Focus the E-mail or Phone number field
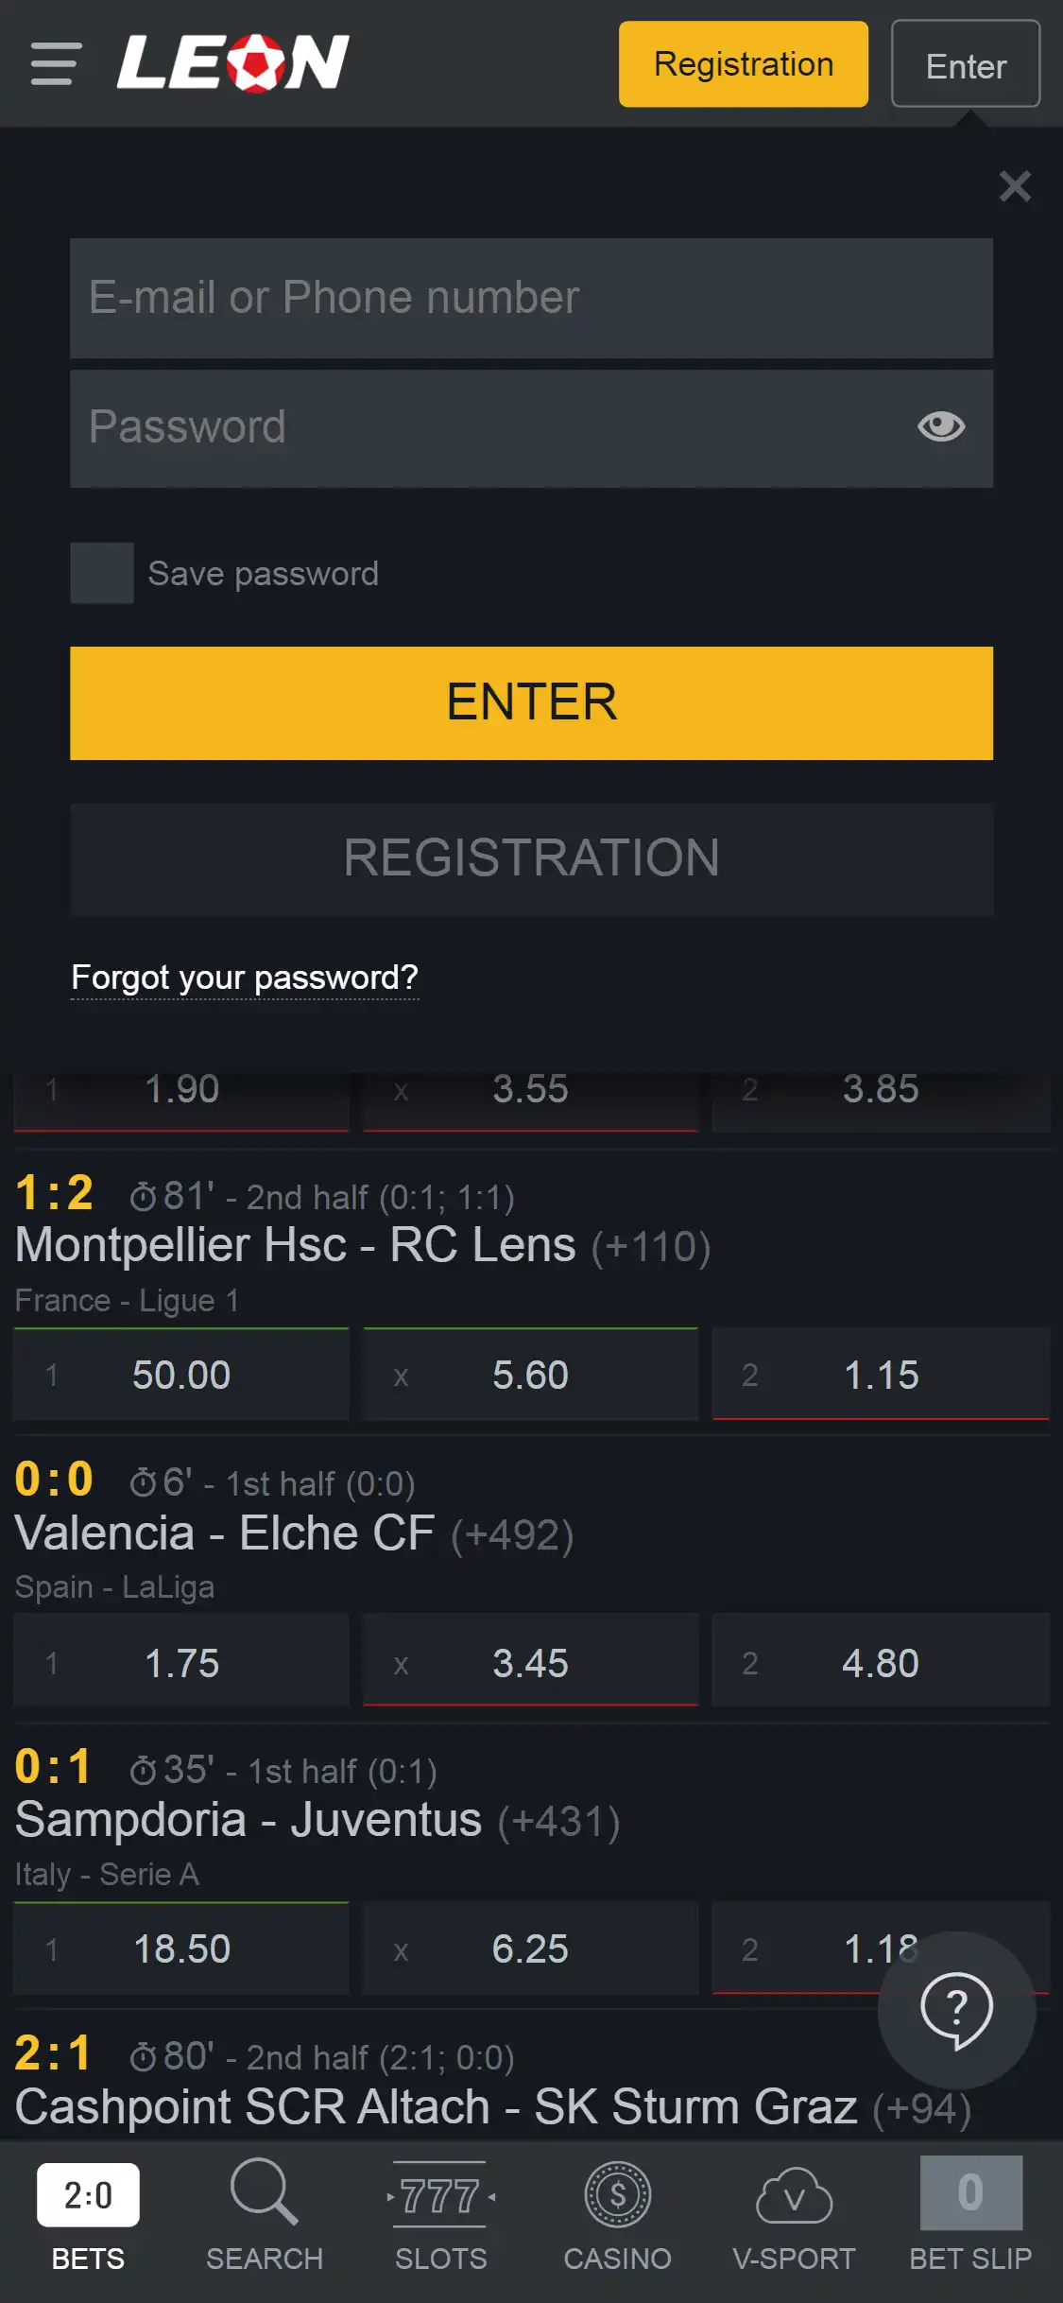 [531, 298]
